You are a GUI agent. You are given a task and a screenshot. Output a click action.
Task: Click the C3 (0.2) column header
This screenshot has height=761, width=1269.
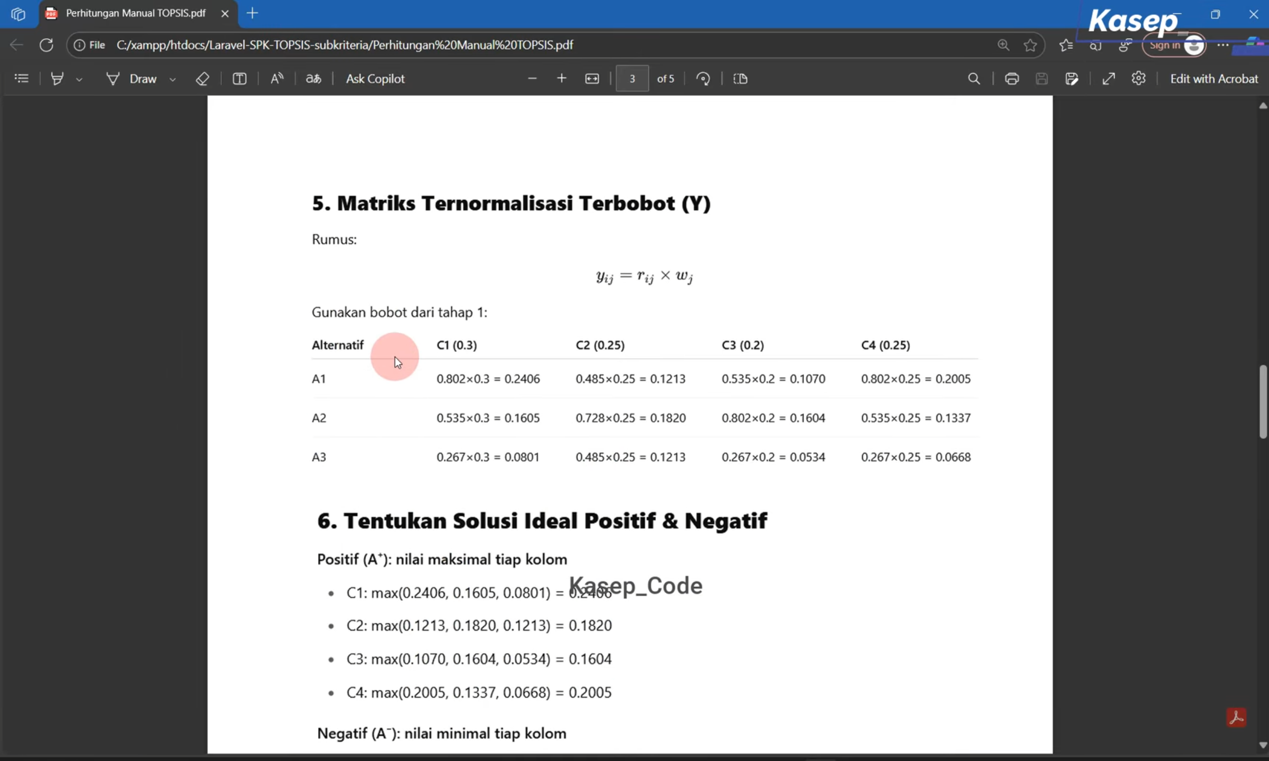(743, 345)
